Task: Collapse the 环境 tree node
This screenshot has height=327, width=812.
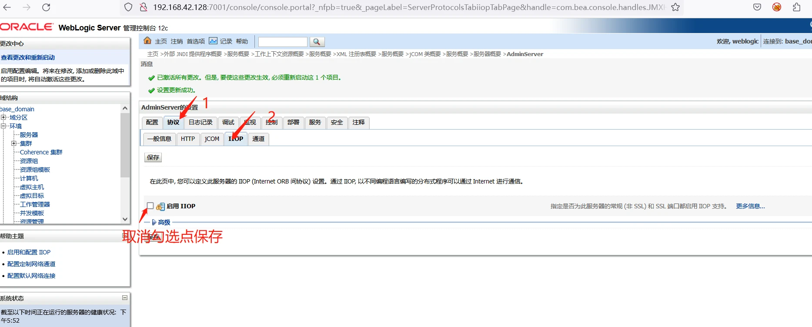Action: pos(3,126)
